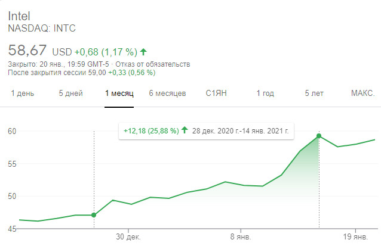Screen dimensions: 381x246
Task: Click the "+12,18 (25,88 %)" tooltip value
Action: coord(151,130)
